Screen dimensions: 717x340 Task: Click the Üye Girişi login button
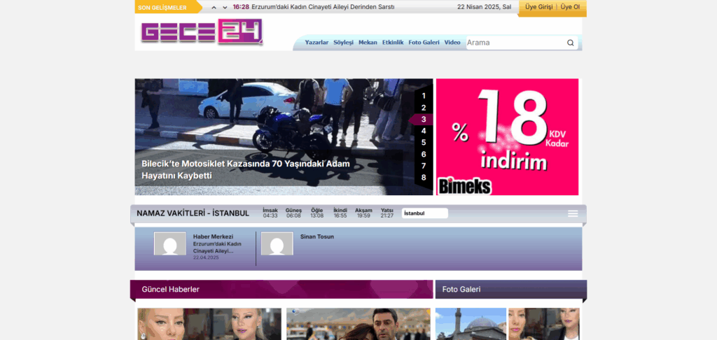(539, 7)
